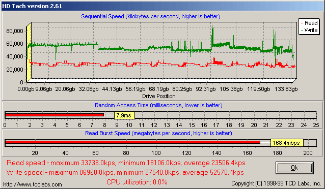Click the tall green write spike near 92.31gb
Image resolution: width=325 pixels, height=189 pixels.
212,35
